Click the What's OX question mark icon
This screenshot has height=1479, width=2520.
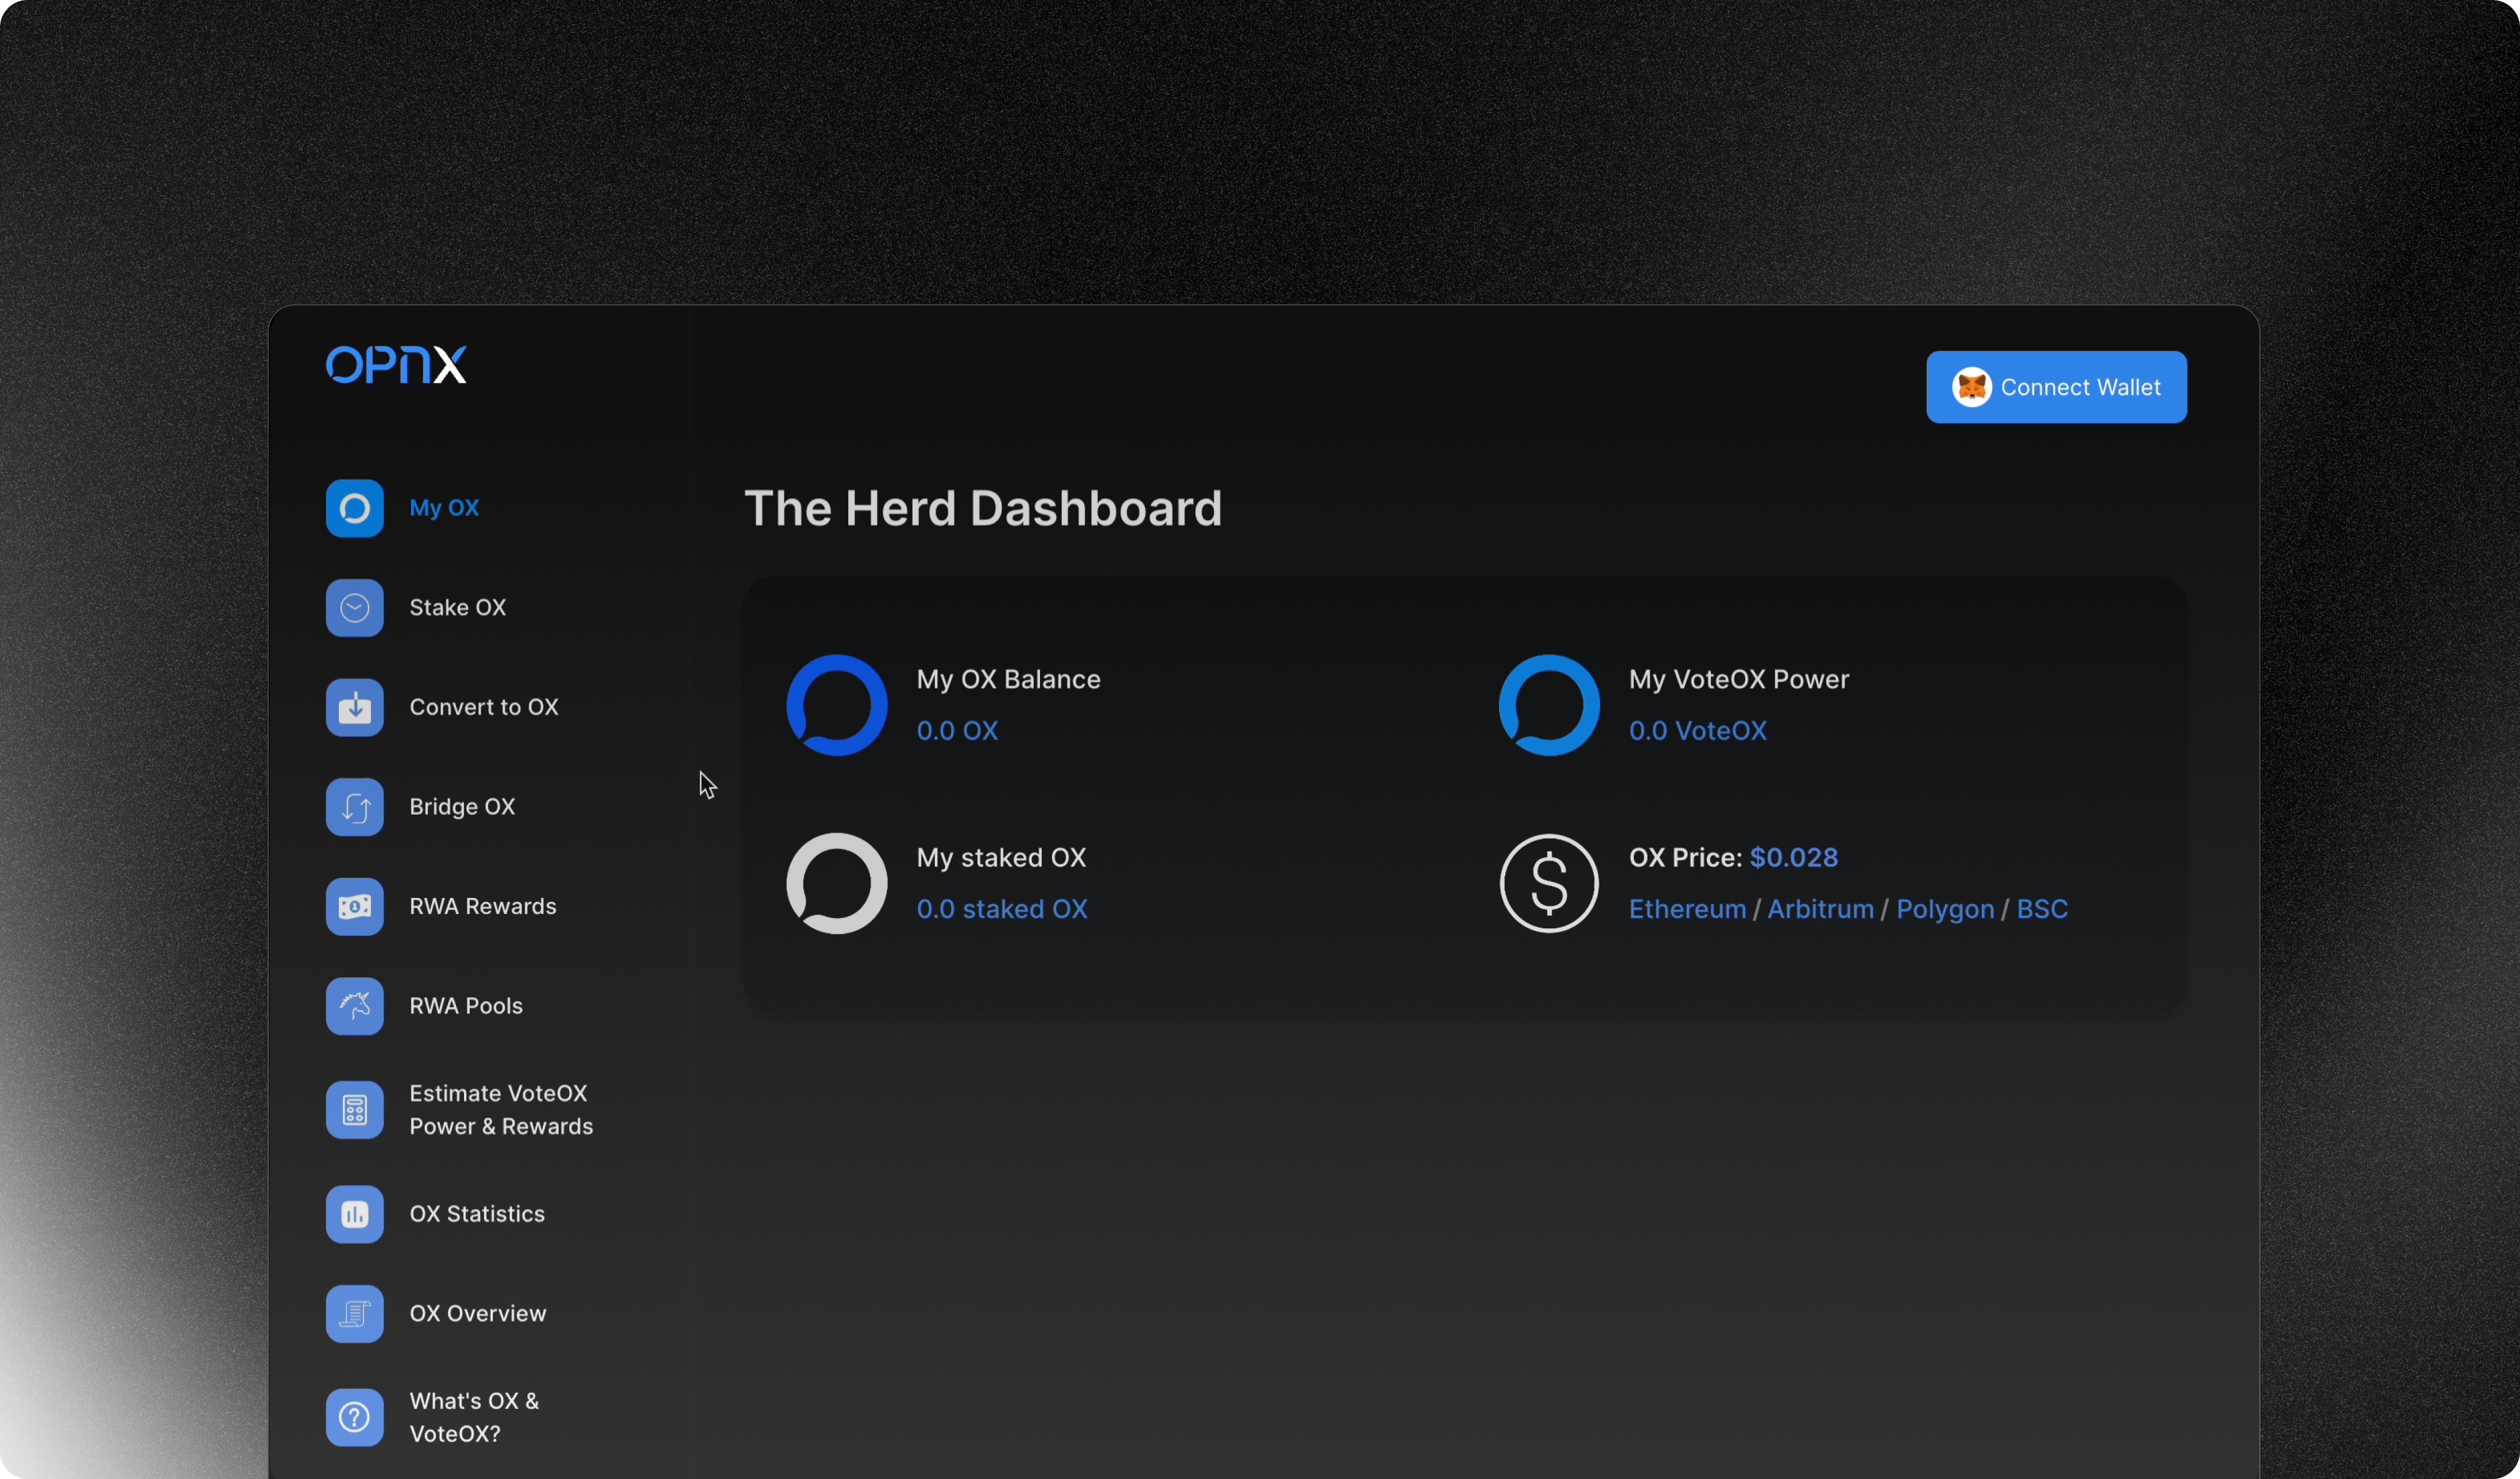pos(354,1417)
